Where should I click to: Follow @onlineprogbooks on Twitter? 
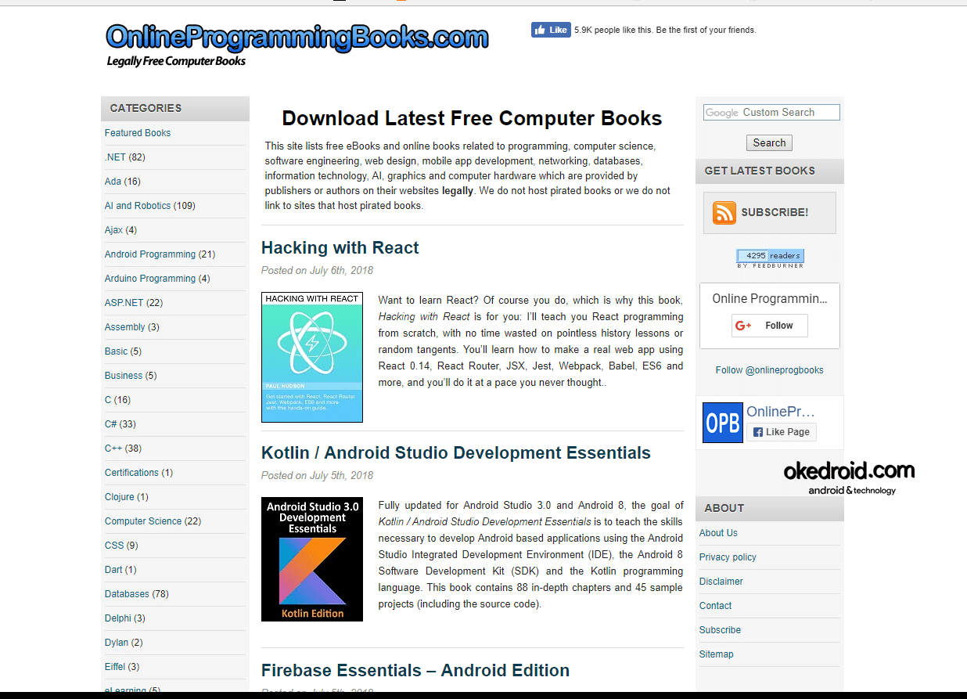(x=769, y=370)
